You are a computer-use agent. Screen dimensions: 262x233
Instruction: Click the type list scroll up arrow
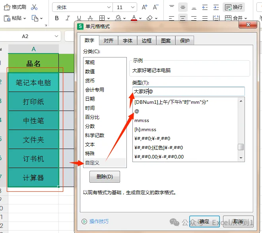coord(241,101)
